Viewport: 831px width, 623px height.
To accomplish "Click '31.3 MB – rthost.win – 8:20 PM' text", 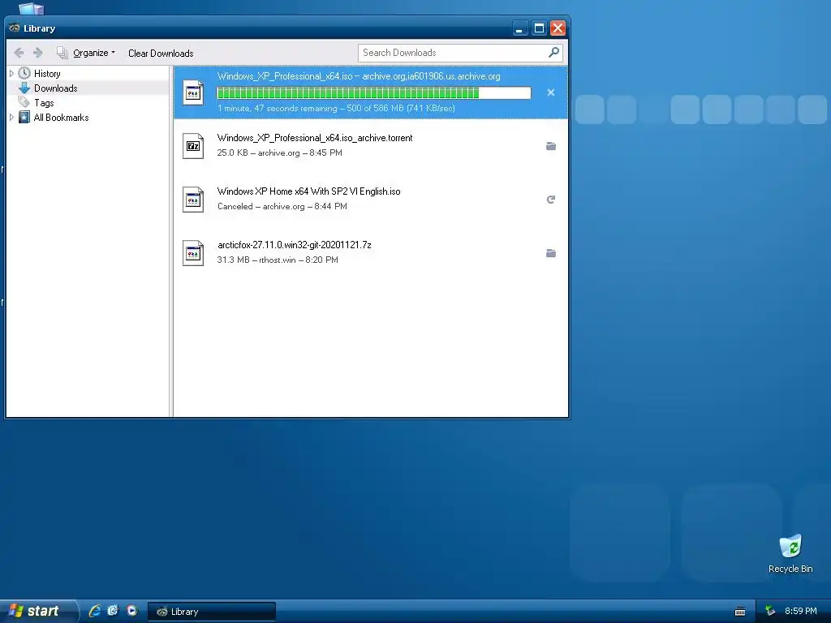I will tap(278, 260).
